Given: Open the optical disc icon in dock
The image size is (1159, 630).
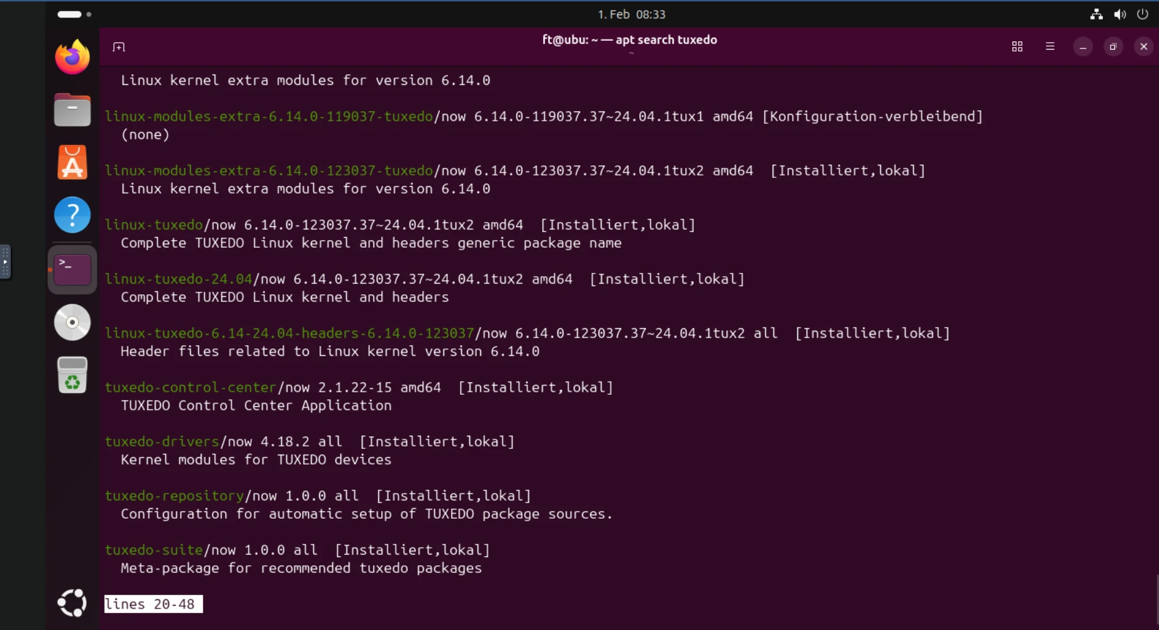Looking at the screenshot, I should pyautogui.click(x=72, y=323).
